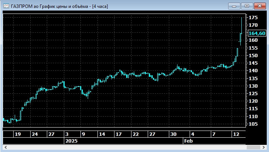Click the 105 mark on the price axis

(x=253, y=124)
